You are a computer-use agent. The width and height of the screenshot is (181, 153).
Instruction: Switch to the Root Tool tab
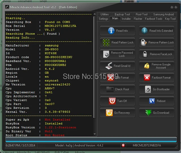[x=141, y=14]
